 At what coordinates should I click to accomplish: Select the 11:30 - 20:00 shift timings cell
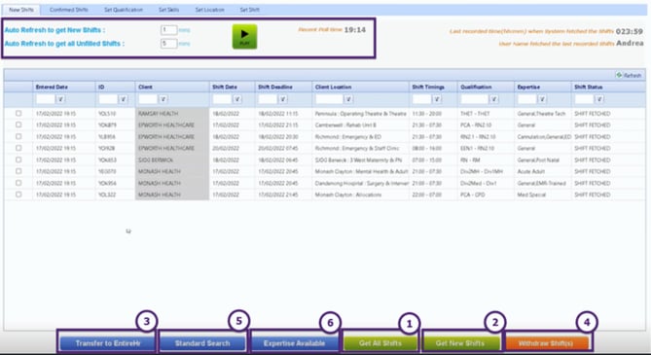[433, 114]
